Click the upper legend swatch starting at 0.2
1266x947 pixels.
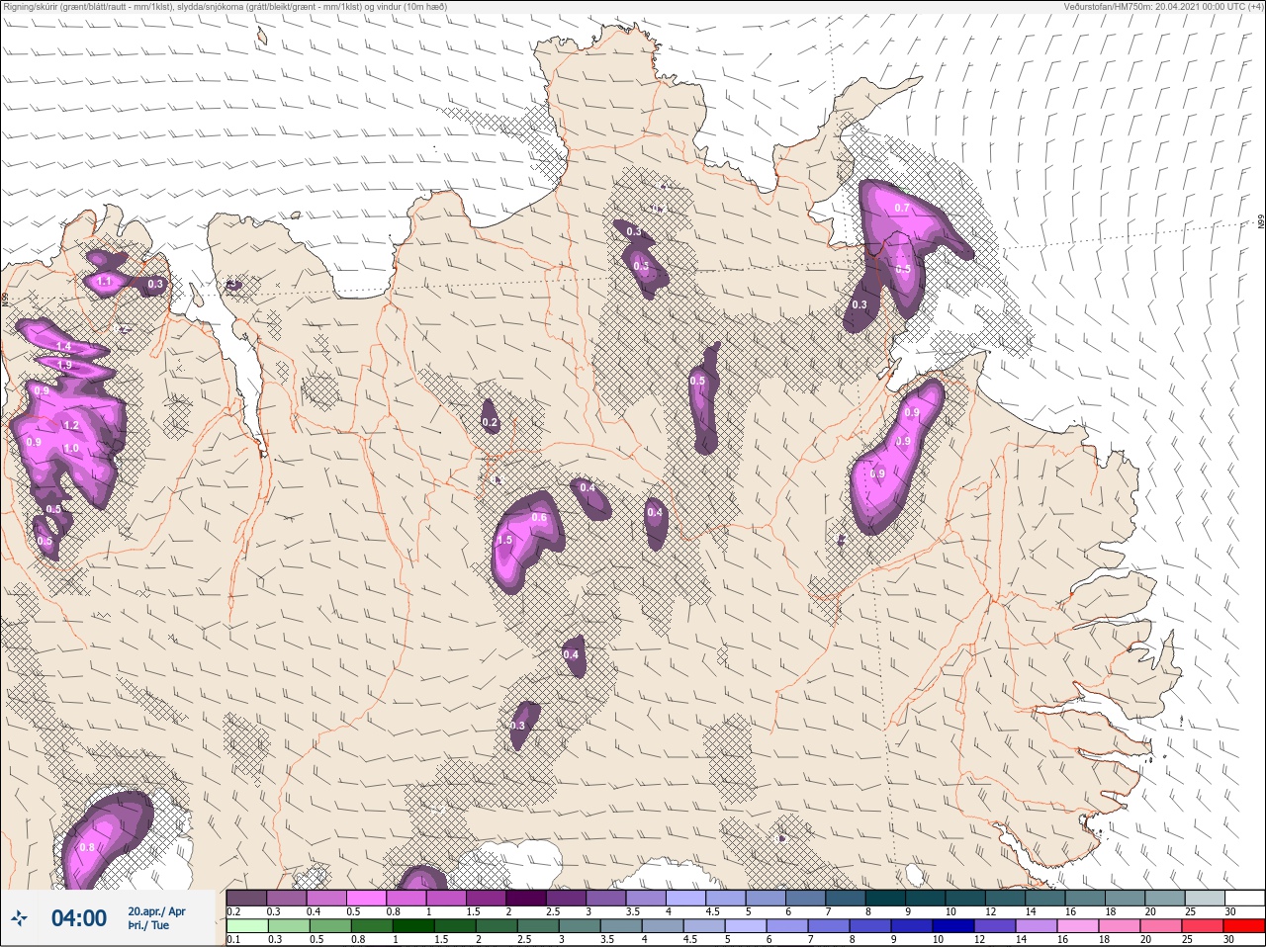[246, 898]
